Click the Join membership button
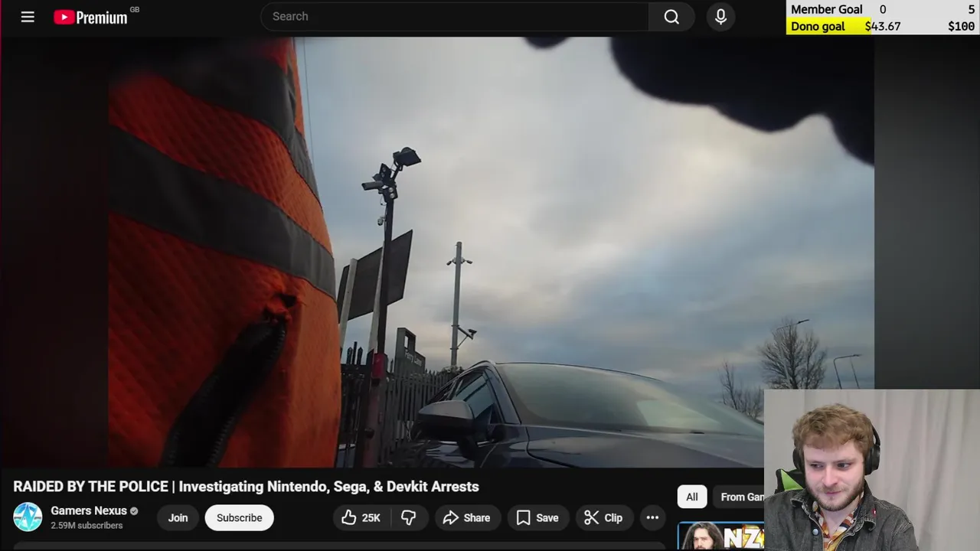 pos(178,517)
